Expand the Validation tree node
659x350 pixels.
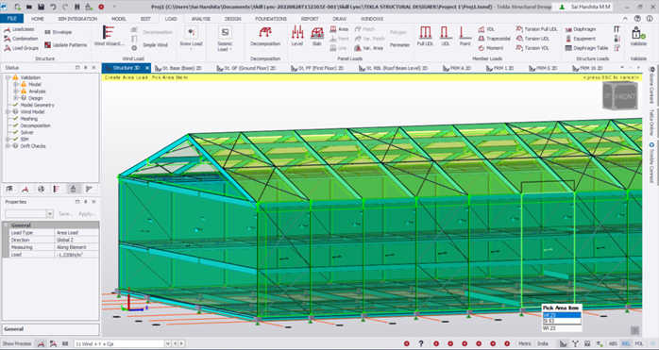(8, 77)
